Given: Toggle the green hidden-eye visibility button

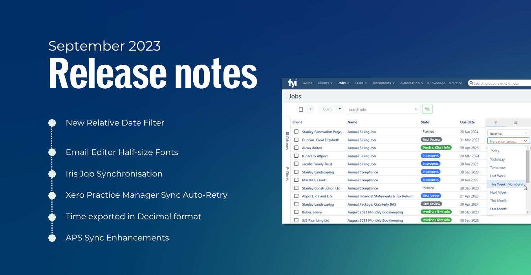Looking at the screenshot, I should (x=427, y=109).
